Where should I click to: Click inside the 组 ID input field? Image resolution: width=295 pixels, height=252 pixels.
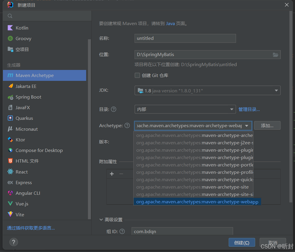click(x=182, y=231)
